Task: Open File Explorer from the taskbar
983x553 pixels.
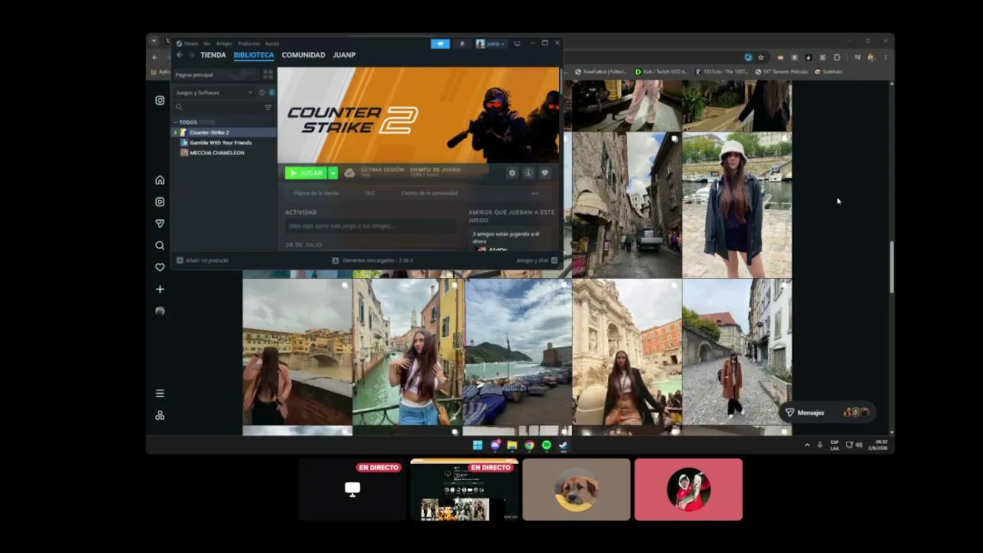Action: [x=512, y=445]
